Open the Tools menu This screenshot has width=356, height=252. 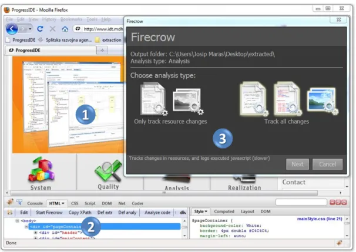pyautogui.click(x=92, y=19)
